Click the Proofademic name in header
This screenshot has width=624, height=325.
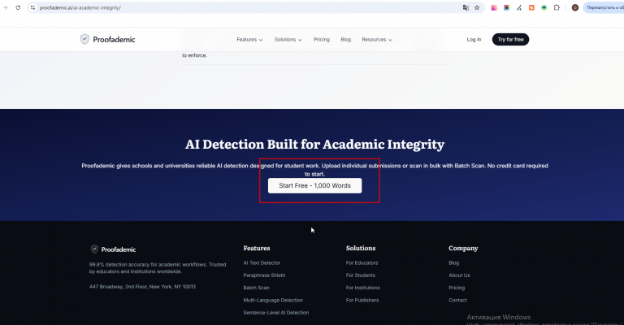[x=114, y=39]
